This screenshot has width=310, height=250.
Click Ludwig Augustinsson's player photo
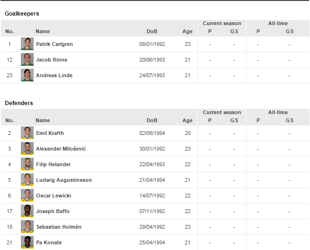click(x=27, y=180)
